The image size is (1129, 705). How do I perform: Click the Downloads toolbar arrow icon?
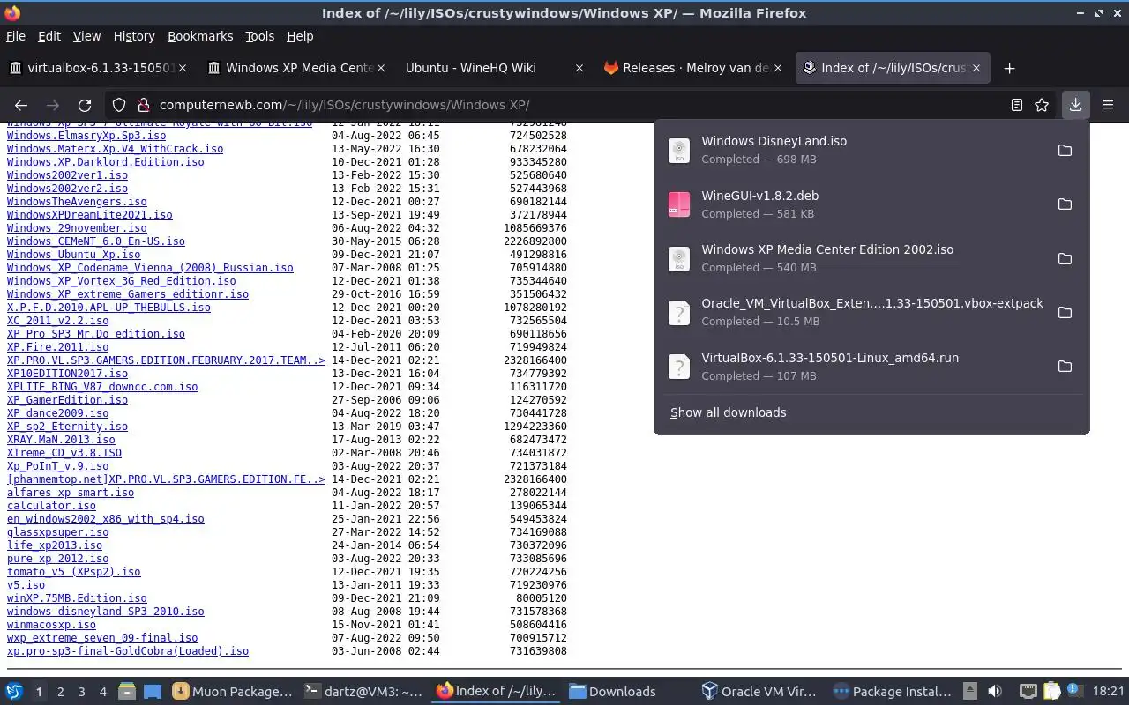[1075, 105]
